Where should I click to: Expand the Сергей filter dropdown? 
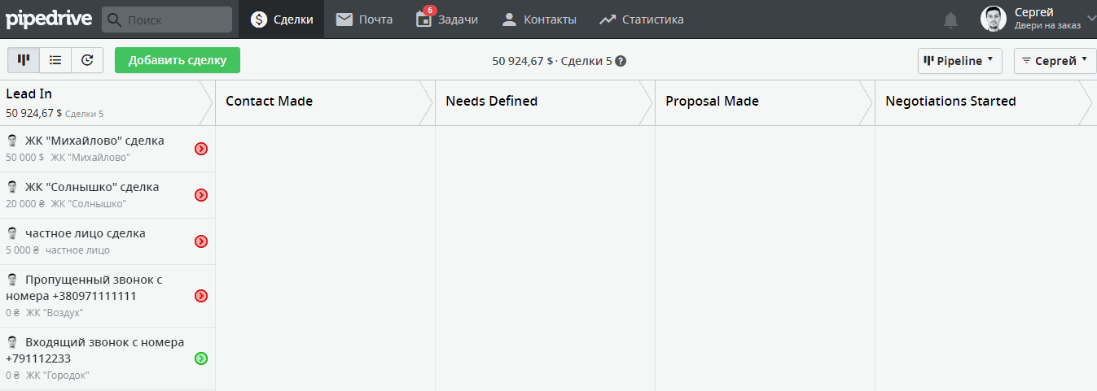[x=1055, y=60]
